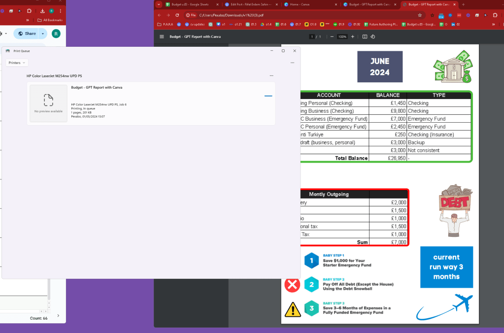Zoom in the PDF with plus button
Viewport: 504px width, 333px height.
pos(353,36)
